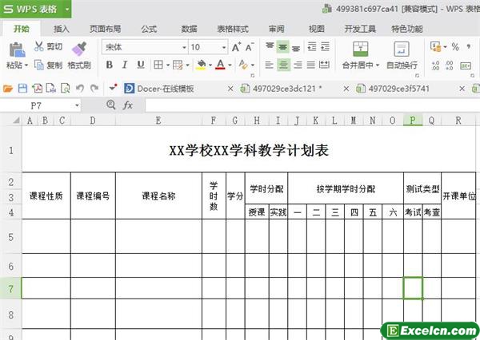Click the redo arrow
The image size is (480, 340).
click(94, 89)
